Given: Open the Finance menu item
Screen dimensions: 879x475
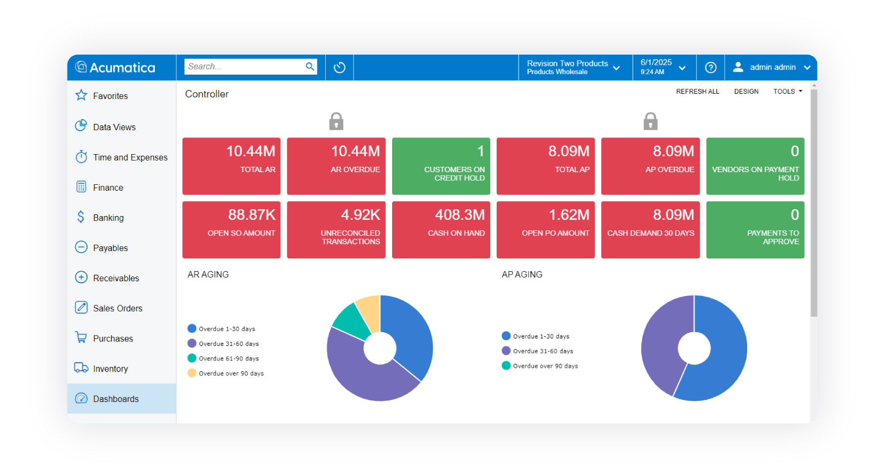Looking at the screenshot, I should [122, 187].
